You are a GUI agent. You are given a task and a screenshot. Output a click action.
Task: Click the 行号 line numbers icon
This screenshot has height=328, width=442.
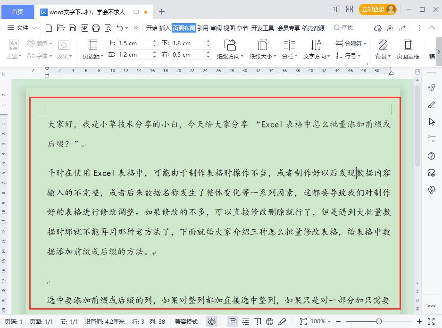(350, 56)
